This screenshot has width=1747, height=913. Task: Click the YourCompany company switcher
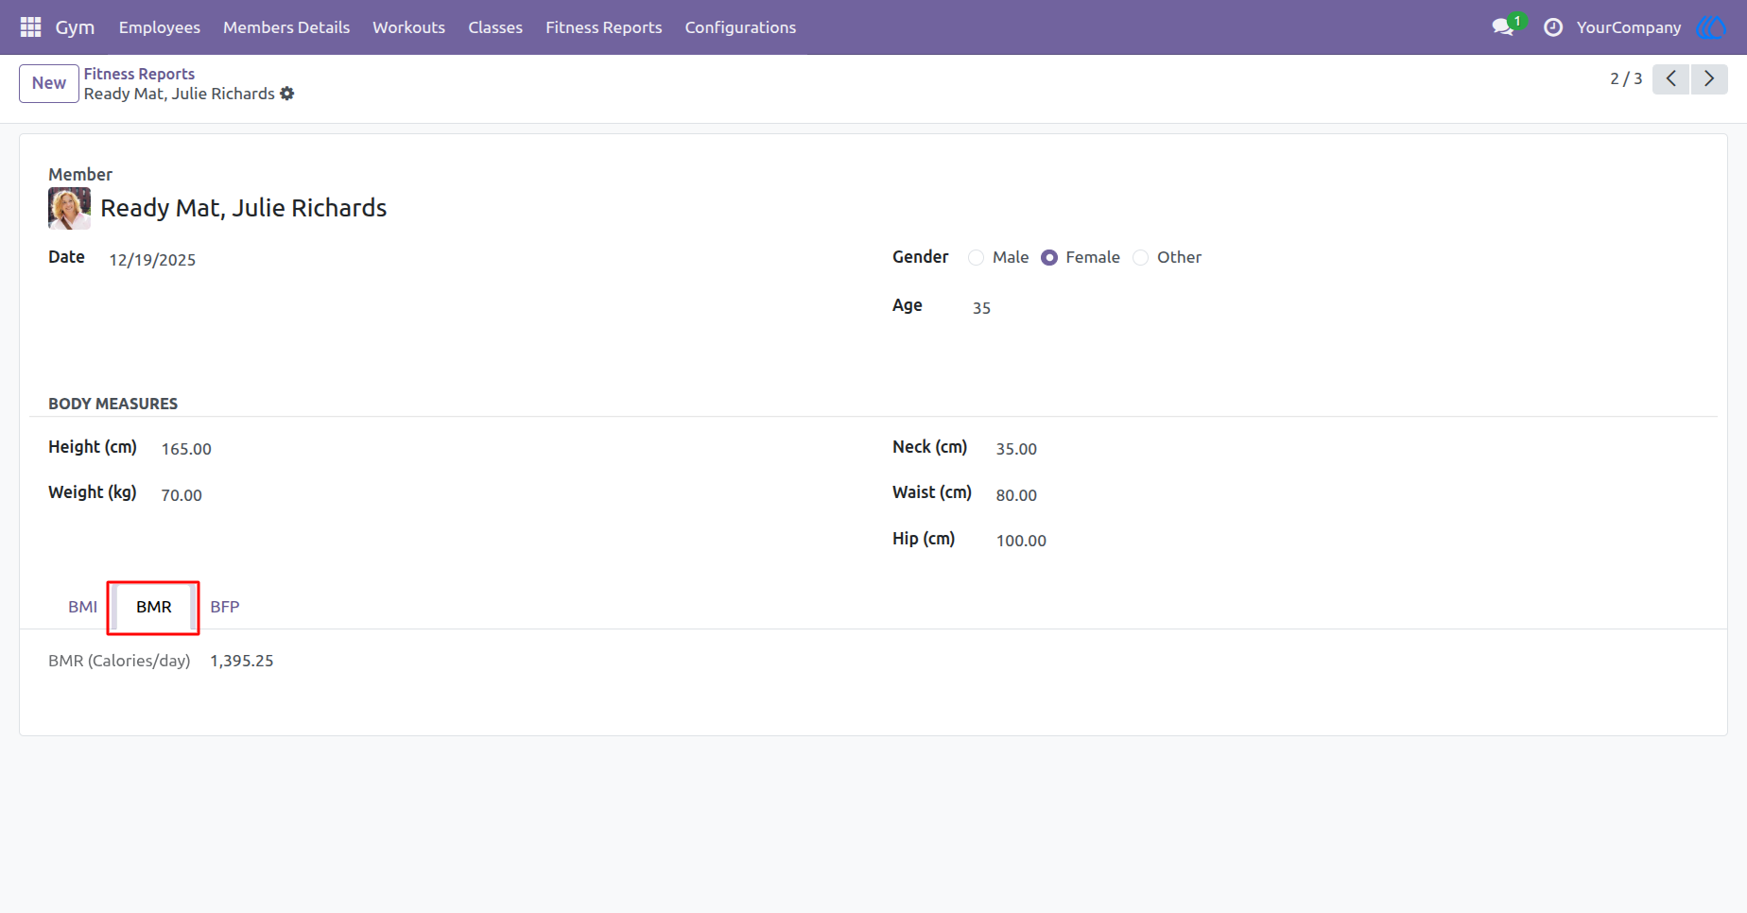[1629, 27]
